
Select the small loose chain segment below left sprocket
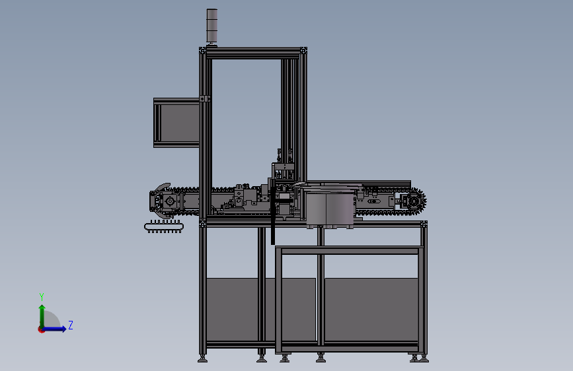pyautogui.click(x=164, y=227)
